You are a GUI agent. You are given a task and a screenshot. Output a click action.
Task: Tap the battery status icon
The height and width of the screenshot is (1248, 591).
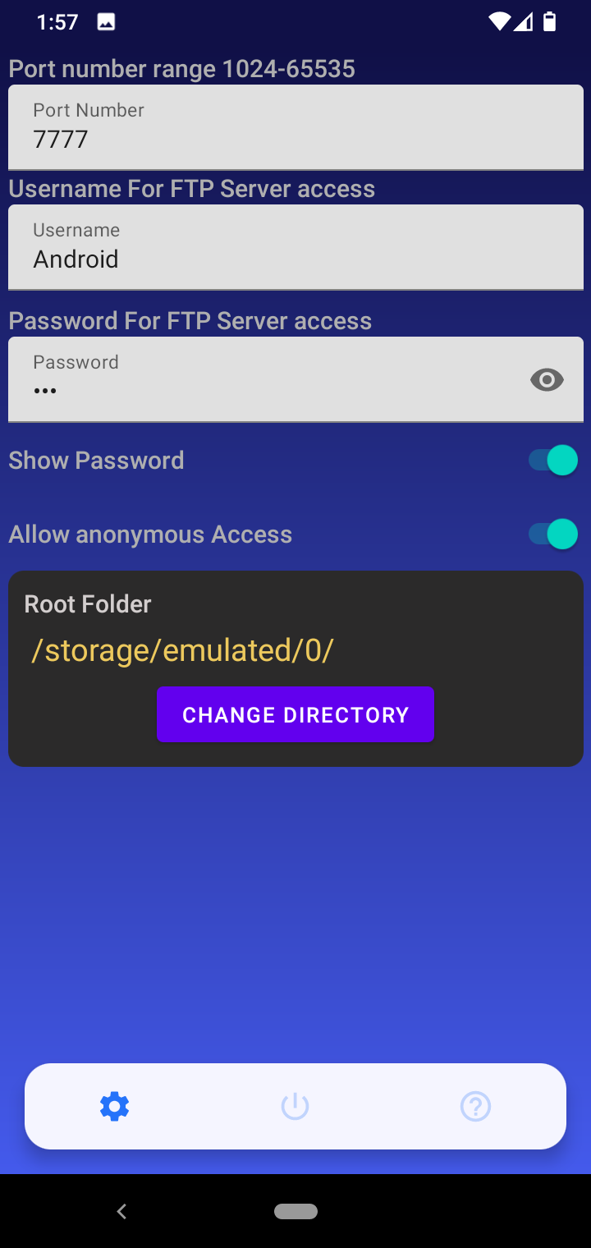click(x=550, y=22)
